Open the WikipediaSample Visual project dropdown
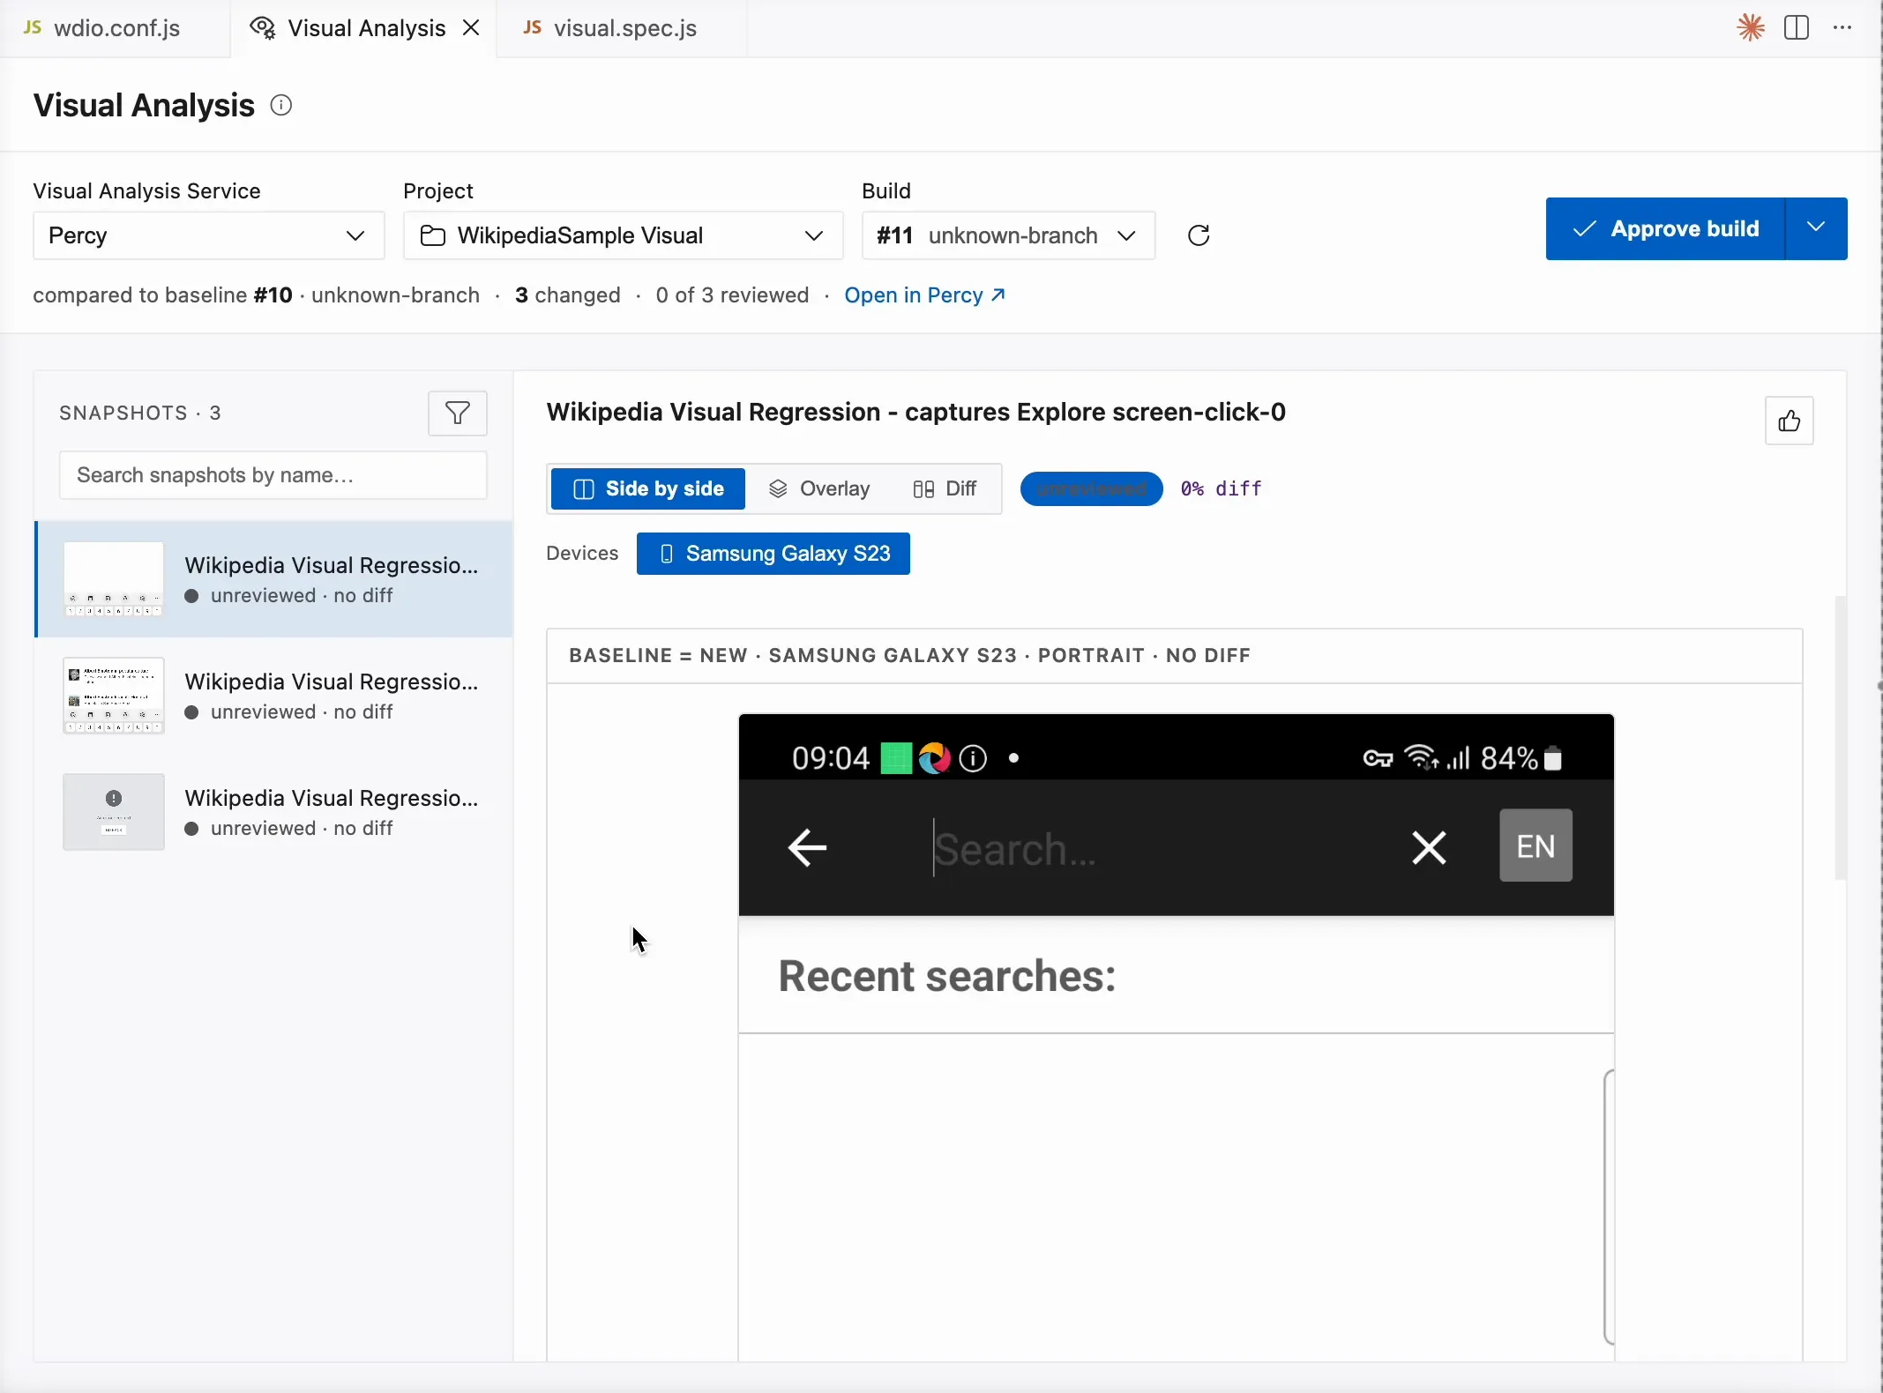This screenshot has width=1883, height=1393. pos(623,235)
